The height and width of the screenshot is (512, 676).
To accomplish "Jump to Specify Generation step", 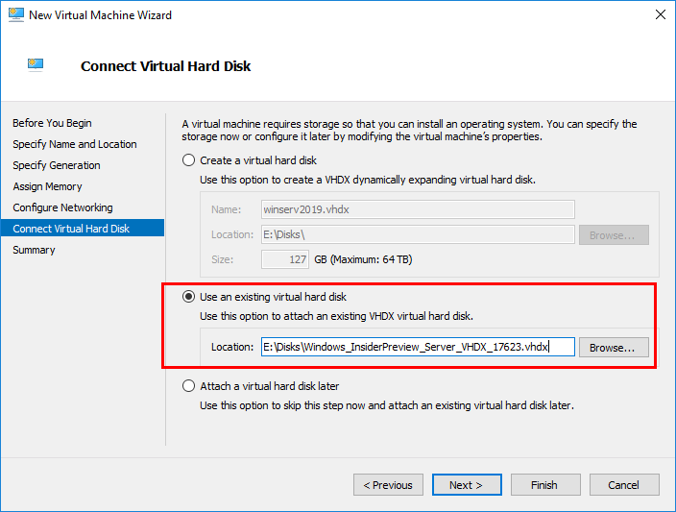I will 56,165.
